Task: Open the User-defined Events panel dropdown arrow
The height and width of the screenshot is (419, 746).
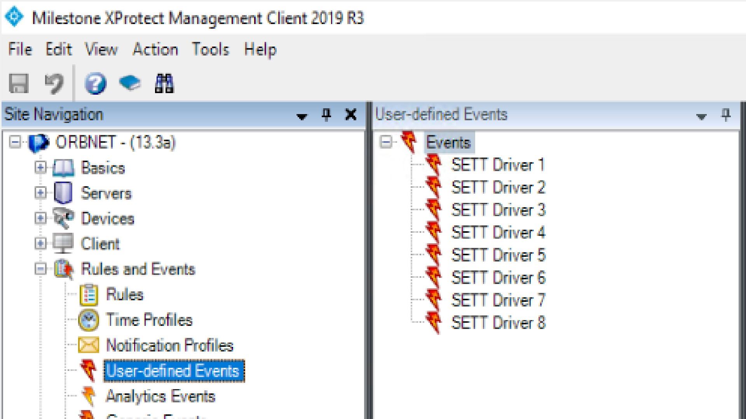Action: 701,116
